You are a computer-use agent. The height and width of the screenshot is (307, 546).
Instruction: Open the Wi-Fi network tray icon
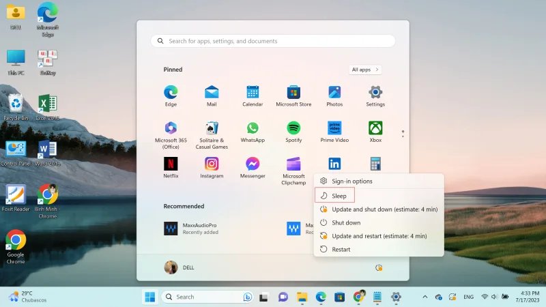pyautogui.click(x=485, y=297)
